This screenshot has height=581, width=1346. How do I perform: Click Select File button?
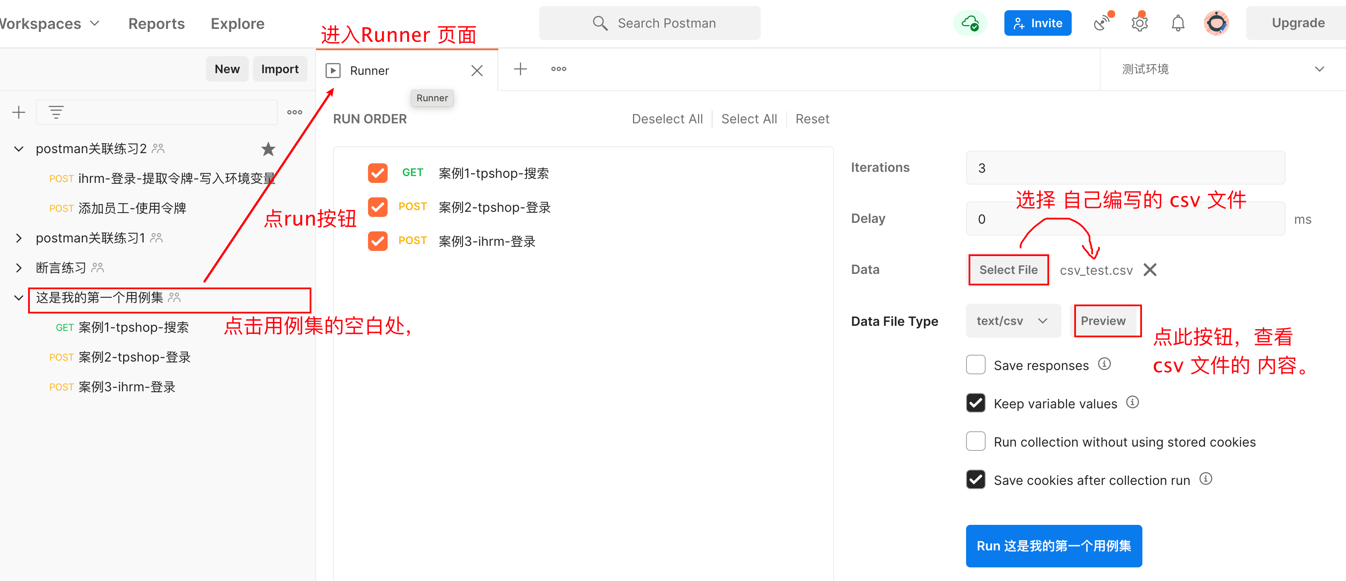[x=1008, y=270]
